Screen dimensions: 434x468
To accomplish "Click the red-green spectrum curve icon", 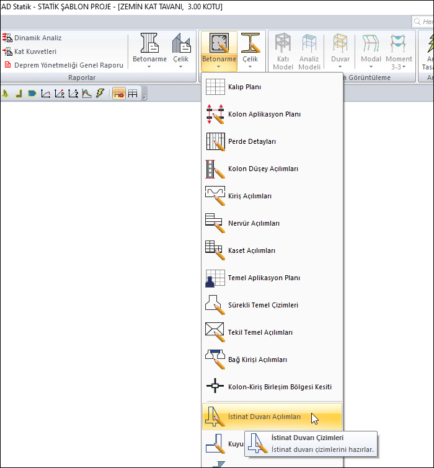I will (87, 94).
